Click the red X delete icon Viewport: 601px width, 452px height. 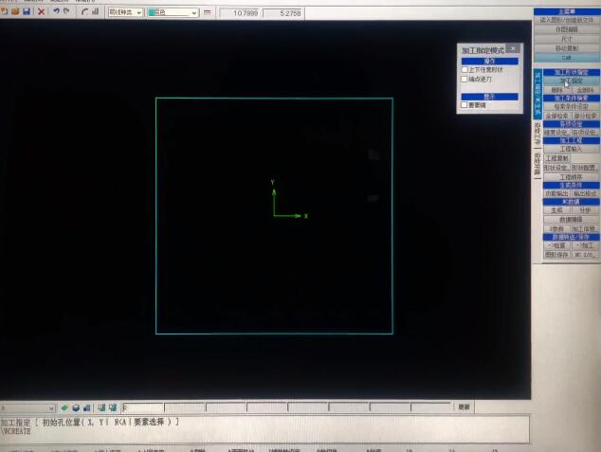[x=42, y=12]
